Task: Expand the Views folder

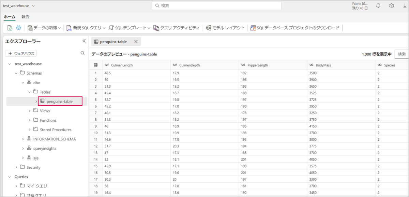Action: (29, 111)
